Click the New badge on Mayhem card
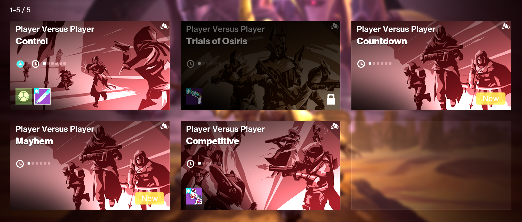 [150, 199]
